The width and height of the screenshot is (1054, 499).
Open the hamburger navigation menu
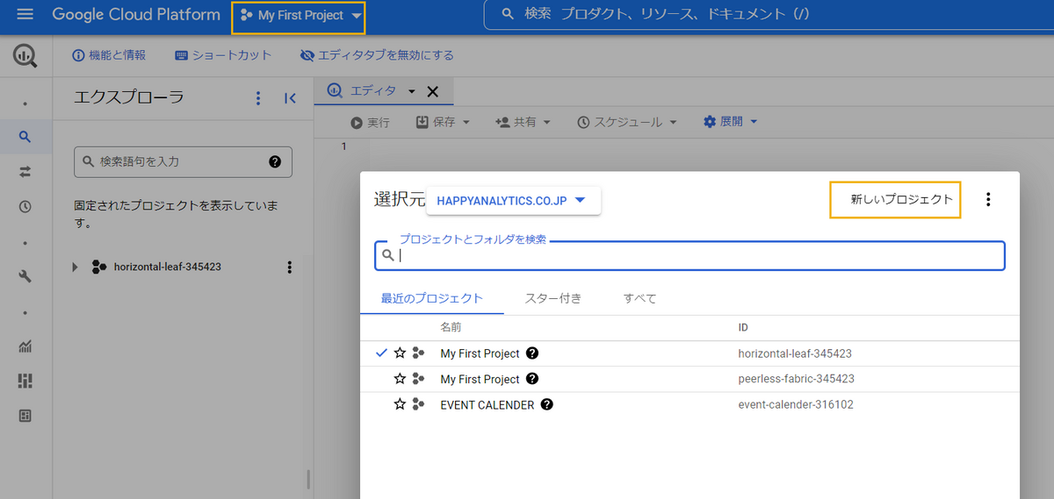[25, 15]
